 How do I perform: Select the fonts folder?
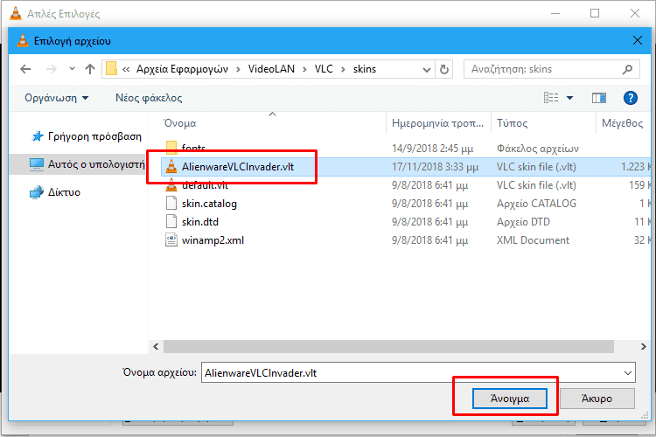193,148
